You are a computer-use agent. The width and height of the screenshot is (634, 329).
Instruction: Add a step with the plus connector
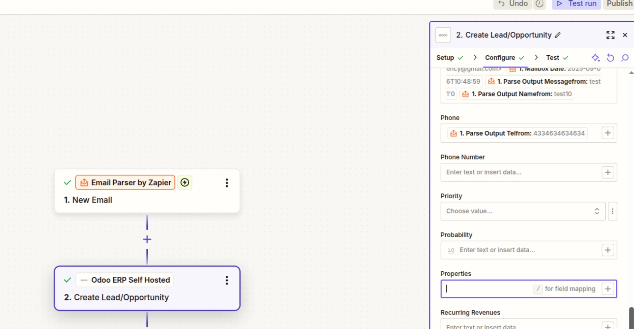pyautogui.click(x=147, y=239)
